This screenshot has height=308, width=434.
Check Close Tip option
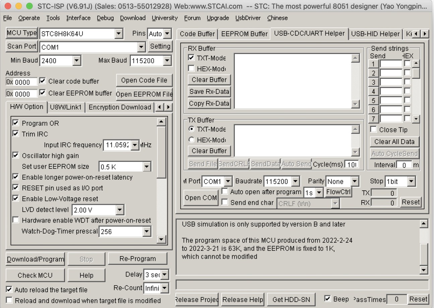pos(373,129)
